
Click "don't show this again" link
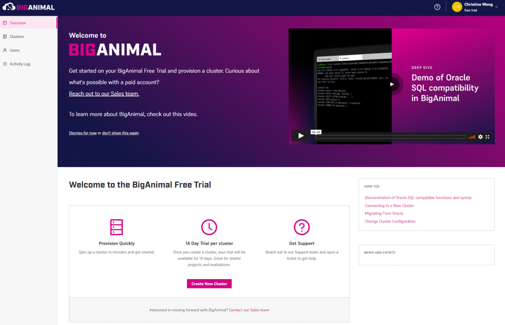120,133
